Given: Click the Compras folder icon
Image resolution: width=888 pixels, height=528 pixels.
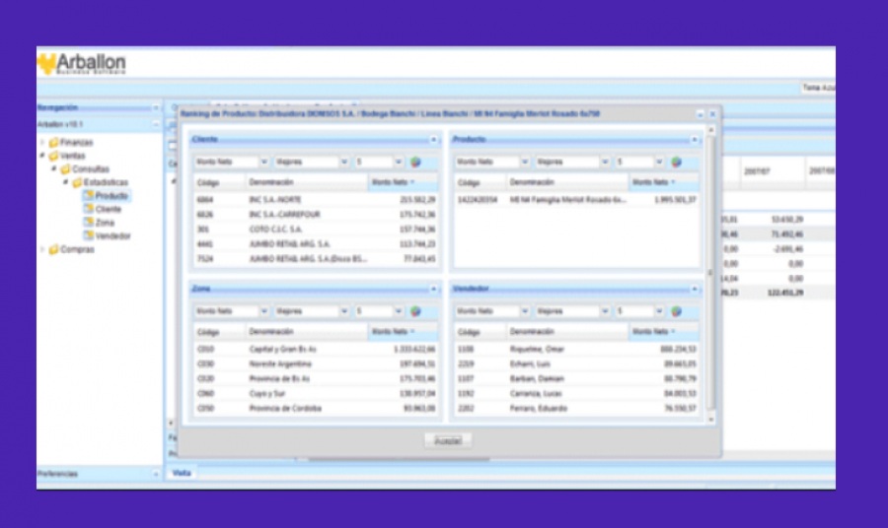Looking at the screenshot, I should [x=54, y=249].
